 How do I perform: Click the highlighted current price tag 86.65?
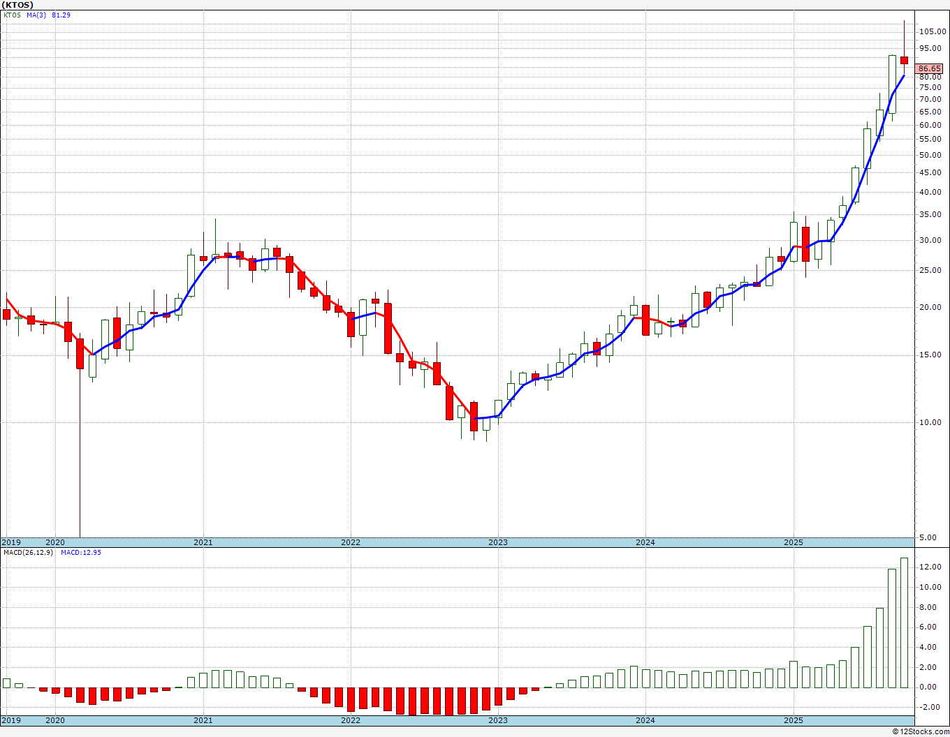[930, 68]
